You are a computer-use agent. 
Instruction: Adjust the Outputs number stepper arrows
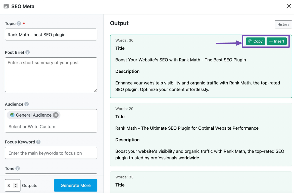(16, 185)
